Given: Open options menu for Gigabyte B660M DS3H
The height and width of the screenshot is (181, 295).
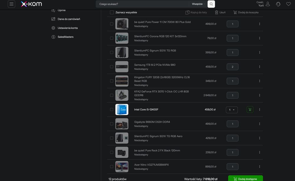Looking at the screenshot, I should click(260, 124).
